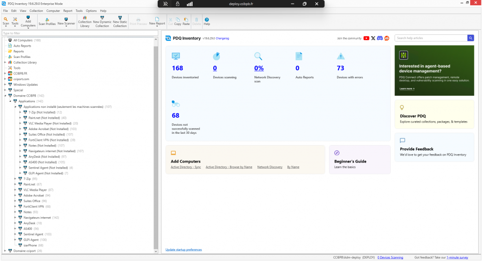Open the PDQ X (Twitter) icon

tap(373, 38)
